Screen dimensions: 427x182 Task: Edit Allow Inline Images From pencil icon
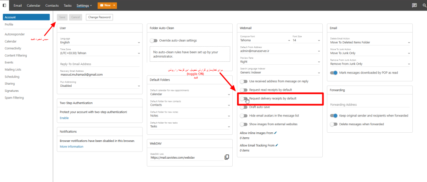click(275, 133)
